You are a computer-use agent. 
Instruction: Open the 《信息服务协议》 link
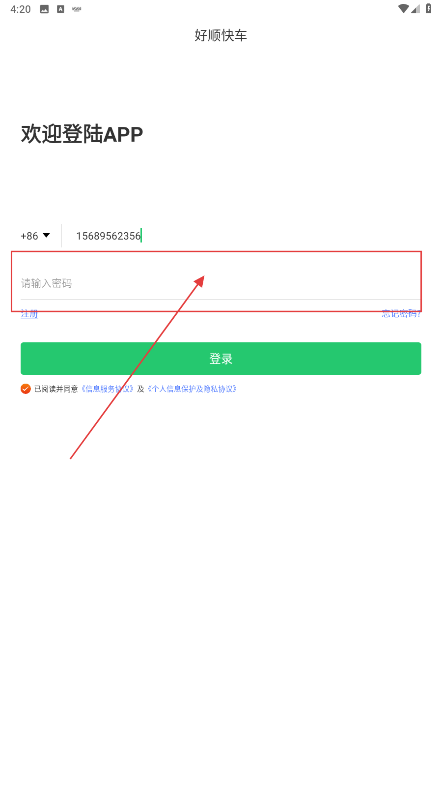point(108,389)
